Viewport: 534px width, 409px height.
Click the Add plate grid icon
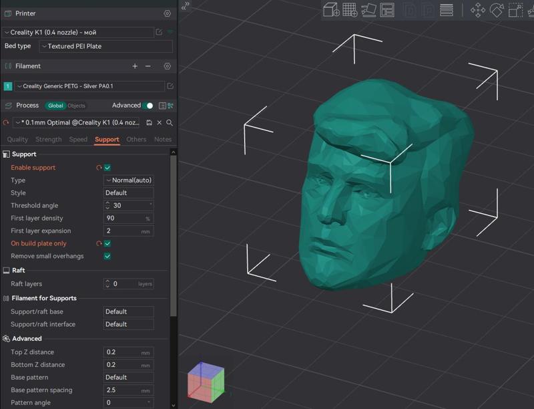point(350,10)
